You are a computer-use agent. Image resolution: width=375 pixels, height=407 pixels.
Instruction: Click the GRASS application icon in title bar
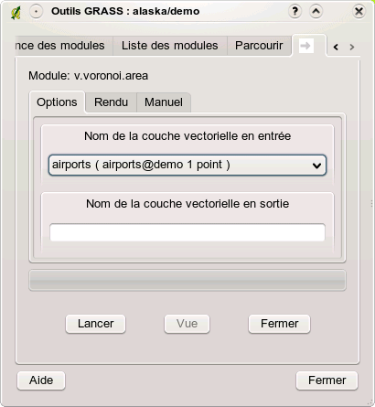pyautogui.click(x=16, y=13)
